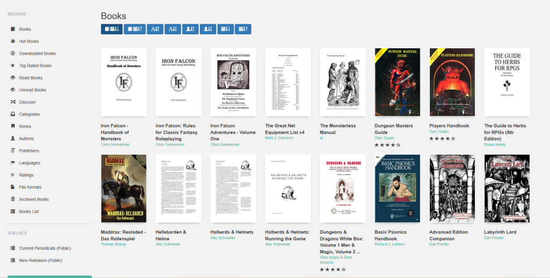The image size is (550, 278).
Task: Click the Halberds & Helmets title text
Action: click(231, 232)
